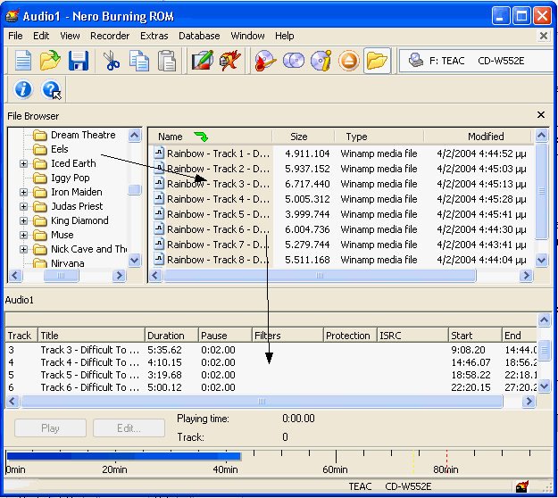Expand the Iced Earth folder

click(x=23, y=163)
